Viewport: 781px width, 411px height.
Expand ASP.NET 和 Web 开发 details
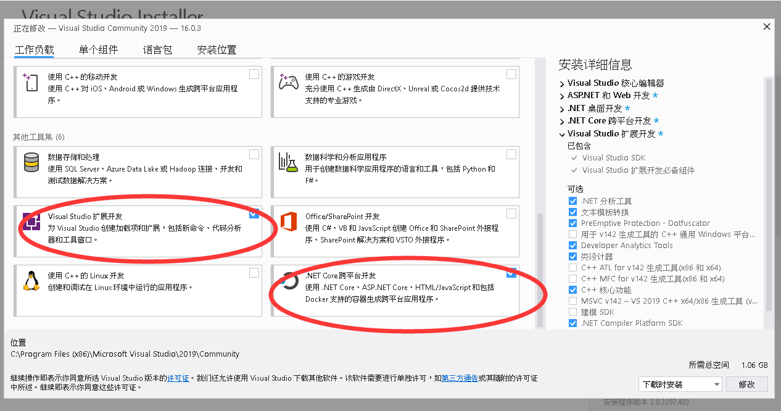pyautogui.click(x=562, y=96)
